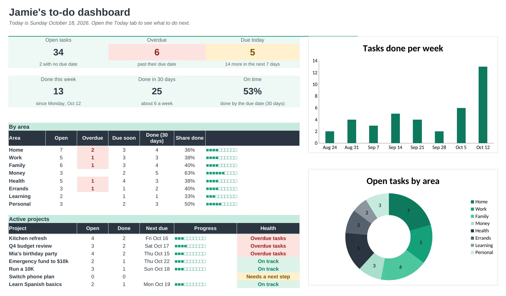Image resolution: width=506 pixels, height=296 pixels.
Task: Select the 'Learning' legend entry
Action: click(x=482, y=246)
